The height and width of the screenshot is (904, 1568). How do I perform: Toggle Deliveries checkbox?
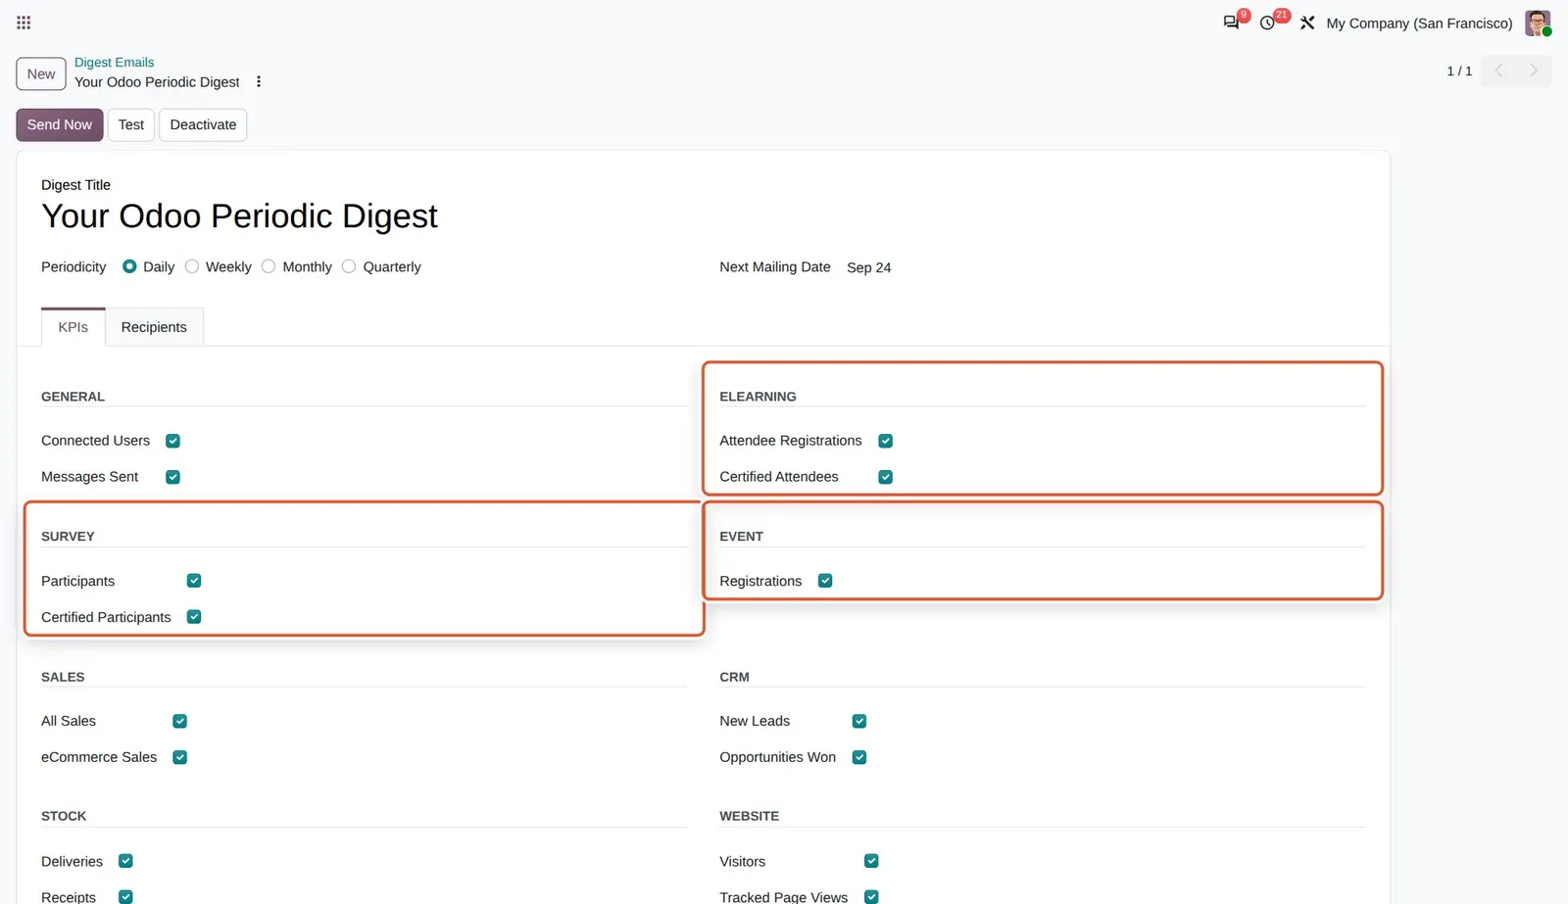(125, 861)
